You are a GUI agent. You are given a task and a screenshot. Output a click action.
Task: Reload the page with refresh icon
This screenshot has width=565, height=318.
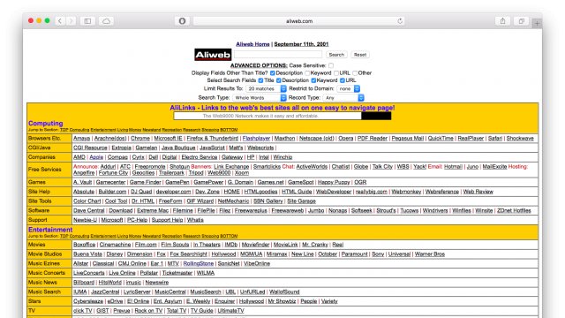click(400, 21)
